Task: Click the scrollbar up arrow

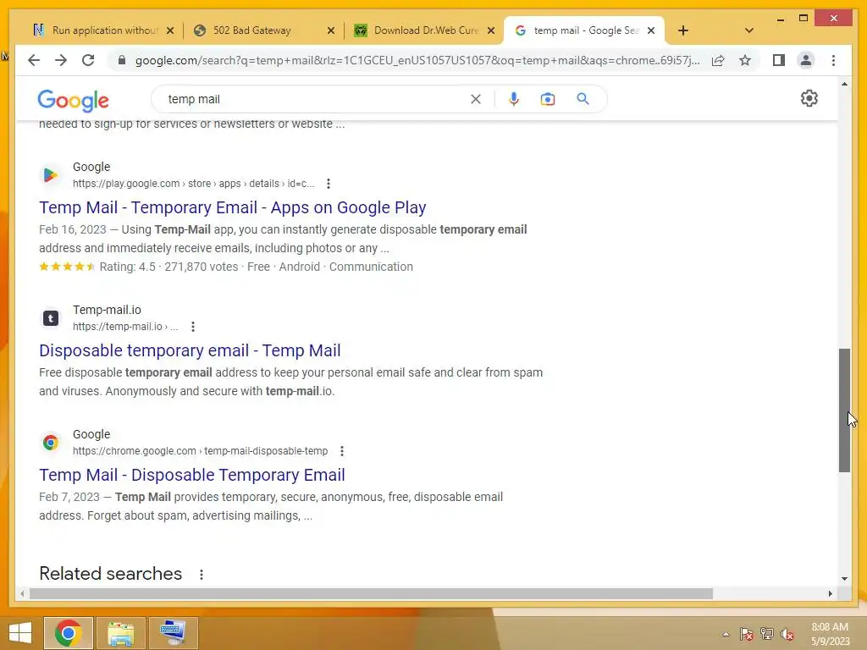Action: pos(844,84)
